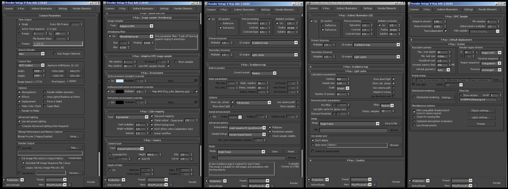Viewport: 508px width, 189px height.
Task: Click the lock view icon in Light cache window
Action: pos(374,184)
